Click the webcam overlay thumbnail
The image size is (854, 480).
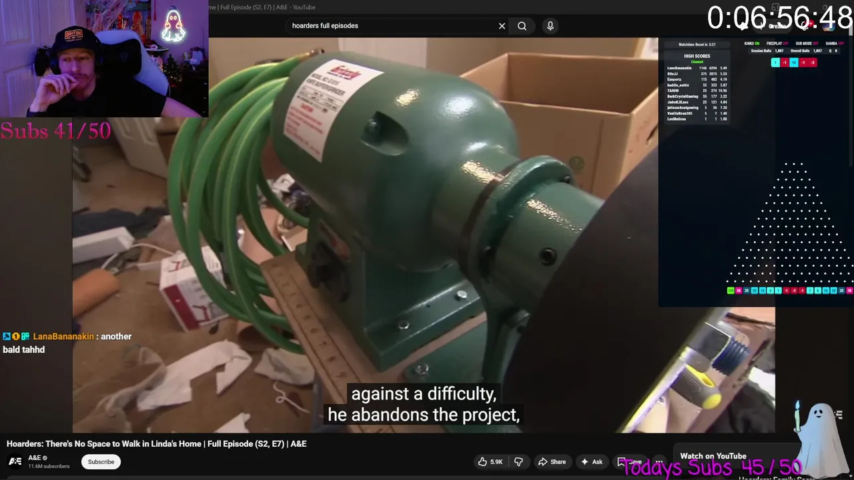coord(104,59)
